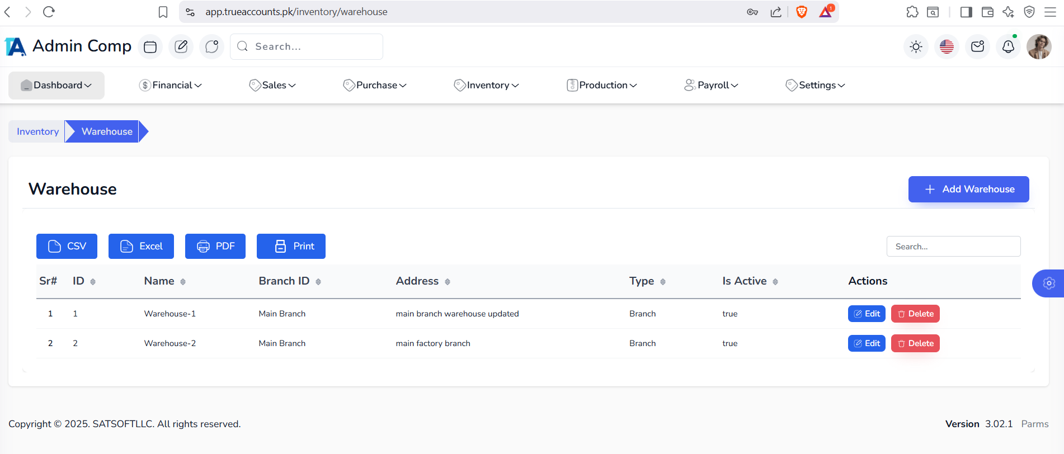
Task: Toggle light/dark theme sun icon
Action: pyautogui.click(x=916, y=47)
